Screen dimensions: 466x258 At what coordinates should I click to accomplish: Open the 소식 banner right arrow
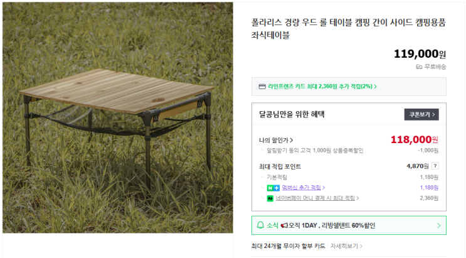tap(438, 225)
